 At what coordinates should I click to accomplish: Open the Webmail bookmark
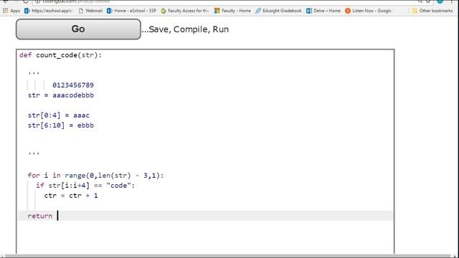tap(91, 11)
